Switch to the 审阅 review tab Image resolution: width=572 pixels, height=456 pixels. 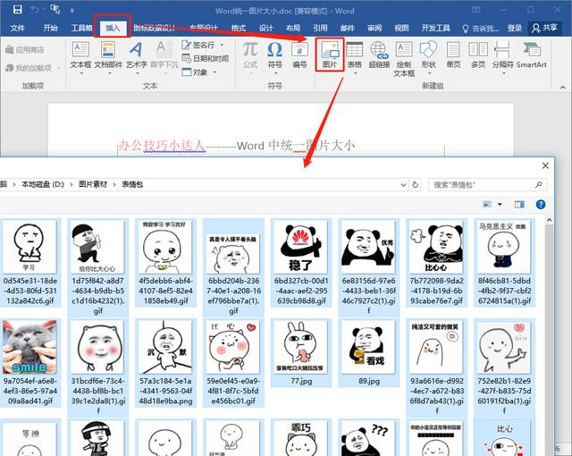tap(374, 28)
